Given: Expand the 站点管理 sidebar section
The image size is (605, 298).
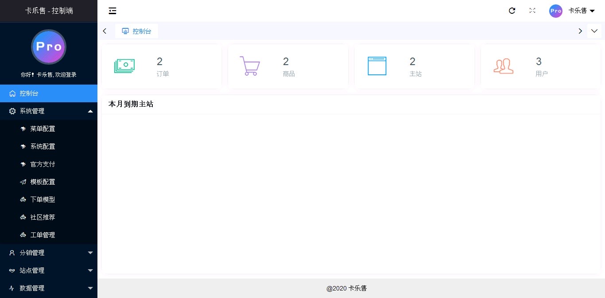Looking at the screenshot, I should pos(49,271).
